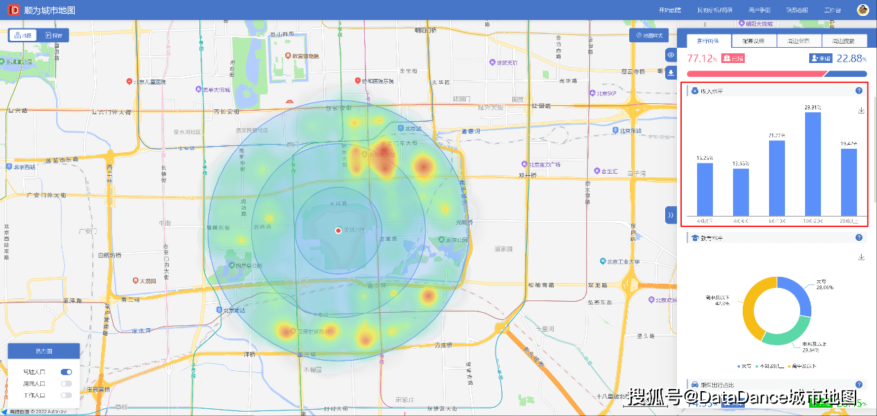Click the bar labeled 15.25%
This screenshot has height=416, width=877.
coord(705,189)
